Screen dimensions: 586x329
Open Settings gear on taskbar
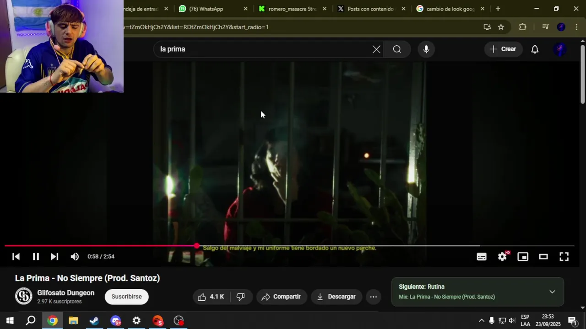tap(136, 321)
